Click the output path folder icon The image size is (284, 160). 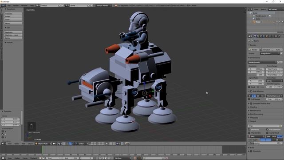pyautogui.click(x=281, y=126)
